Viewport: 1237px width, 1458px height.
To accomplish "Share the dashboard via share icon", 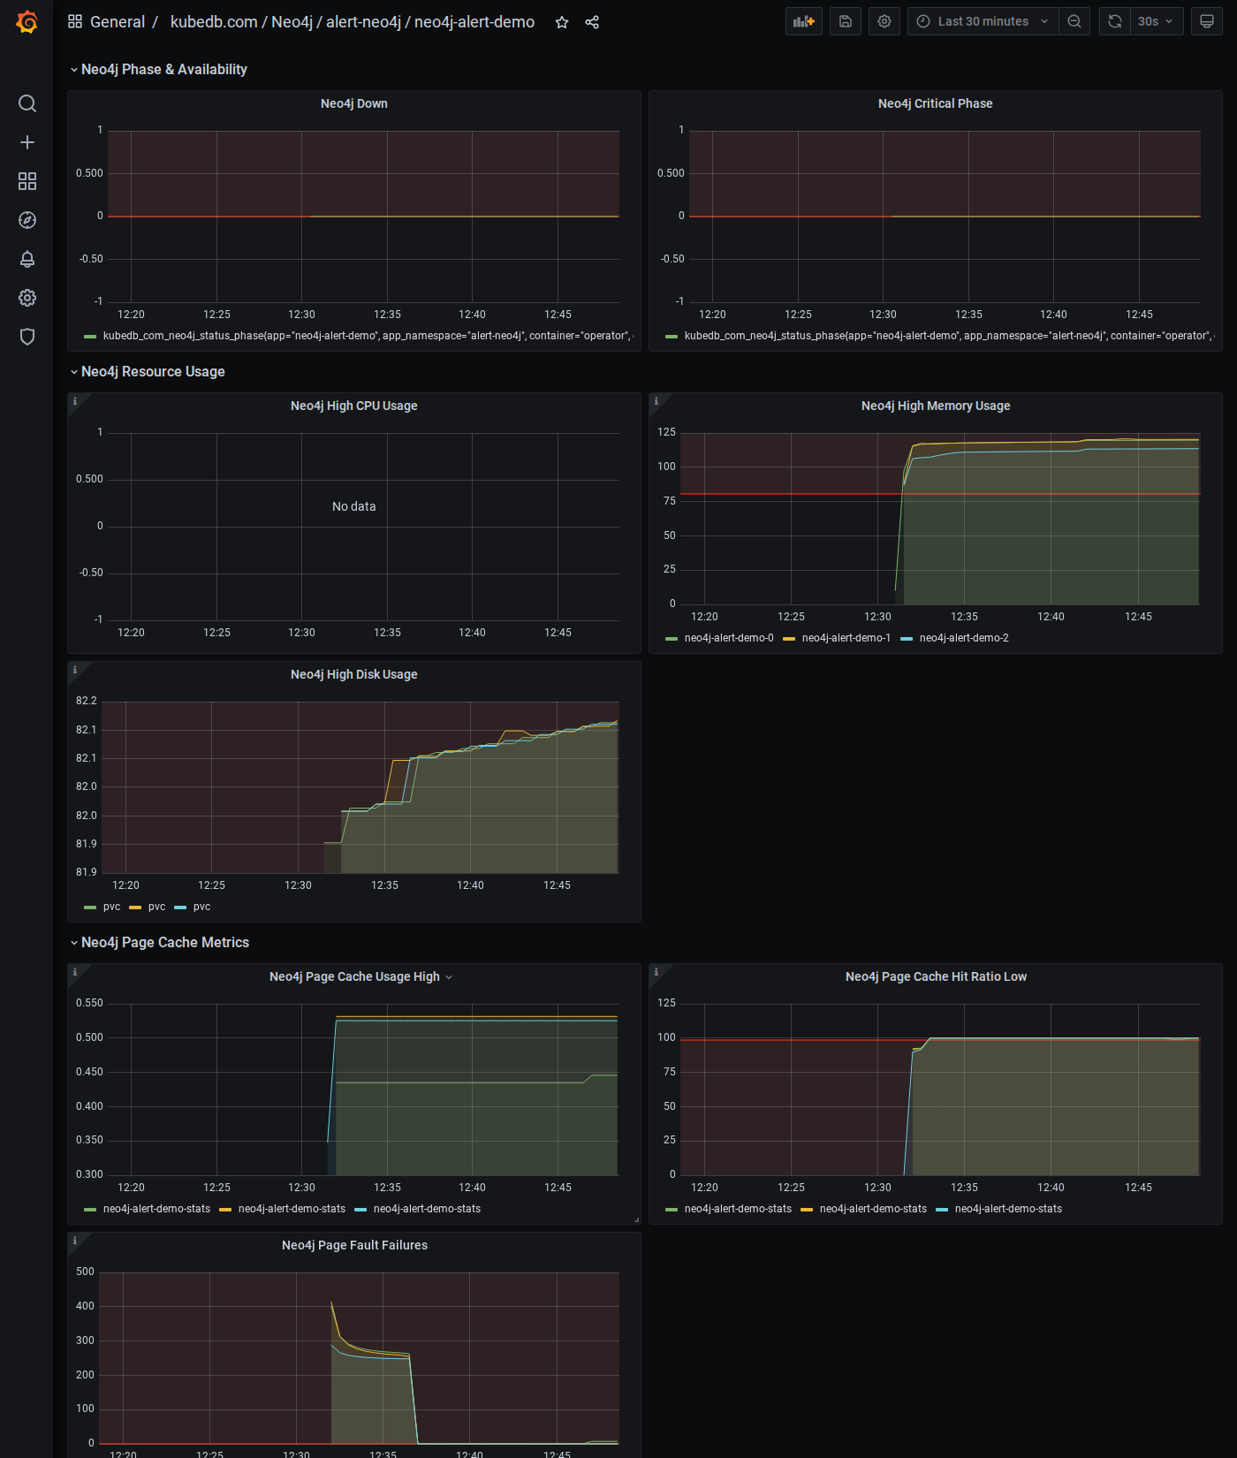I will [592, 22].
